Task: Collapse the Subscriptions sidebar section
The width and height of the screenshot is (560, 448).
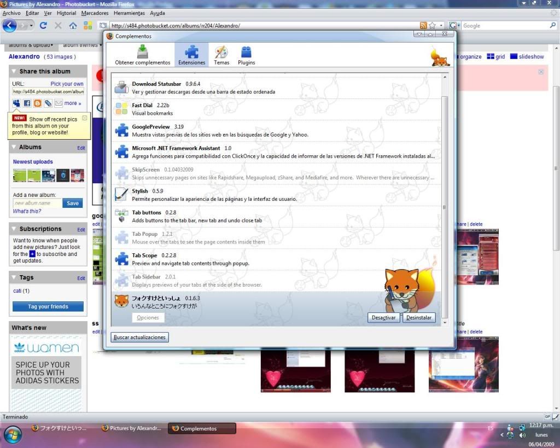Action: 14,229
